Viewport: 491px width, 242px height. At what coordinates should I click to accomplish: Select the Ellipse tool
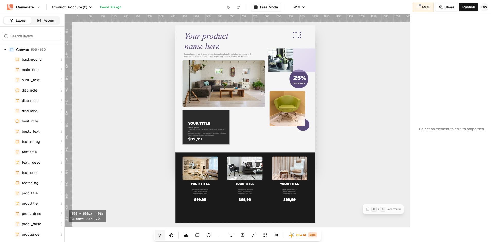(208, 235)
